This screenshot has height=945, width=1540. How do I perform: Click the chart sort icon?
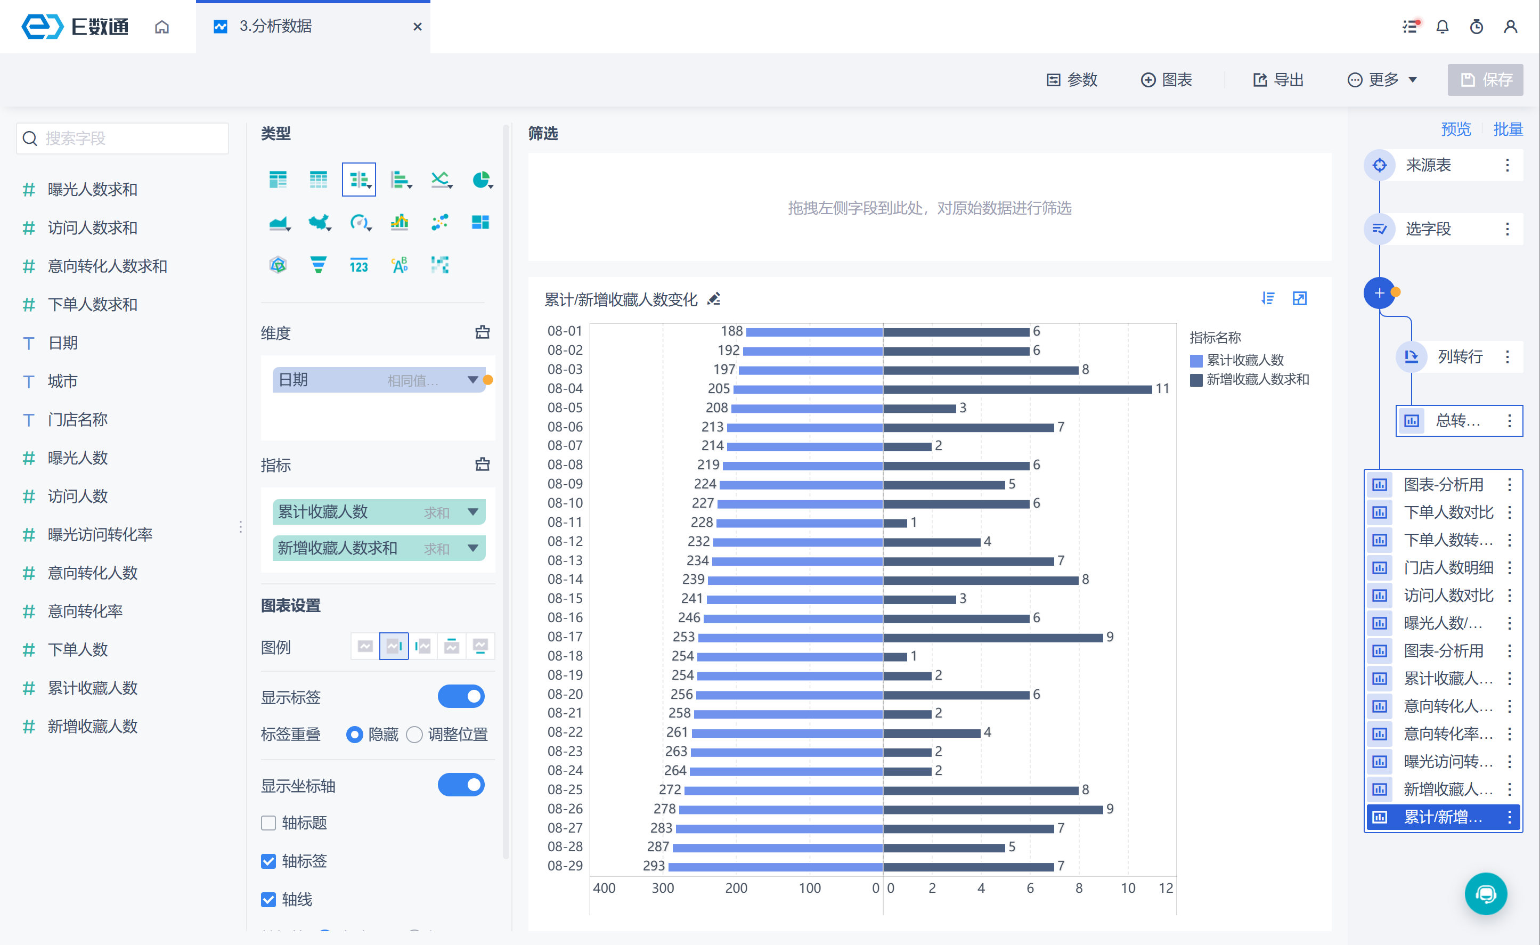tap(1267, 299)
